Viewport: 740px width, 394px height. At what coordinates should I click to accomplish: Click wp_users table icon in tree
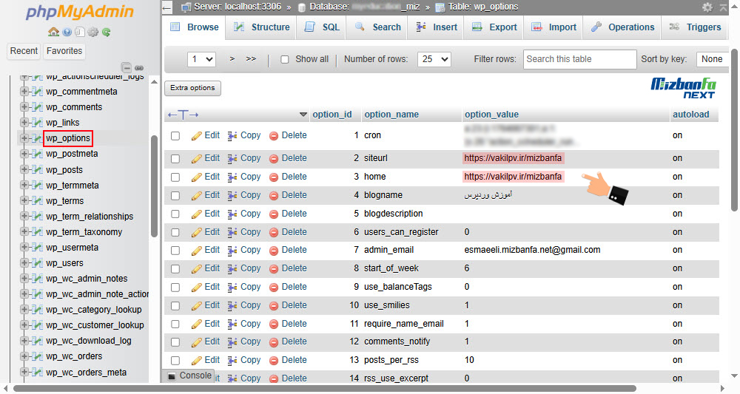[x=38, y=263]
